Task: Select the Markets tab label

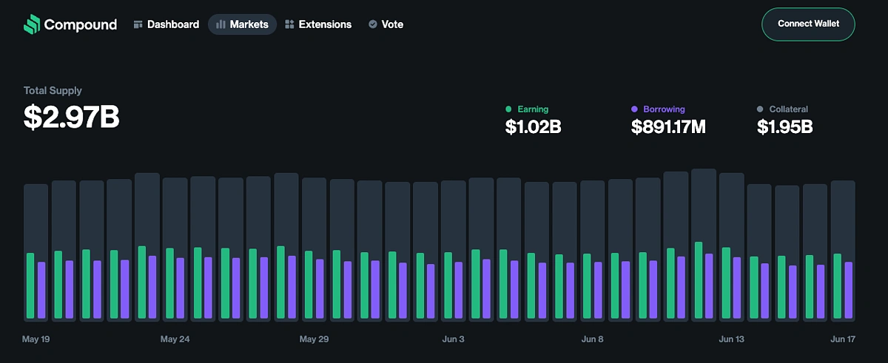Action: point(249,24)
